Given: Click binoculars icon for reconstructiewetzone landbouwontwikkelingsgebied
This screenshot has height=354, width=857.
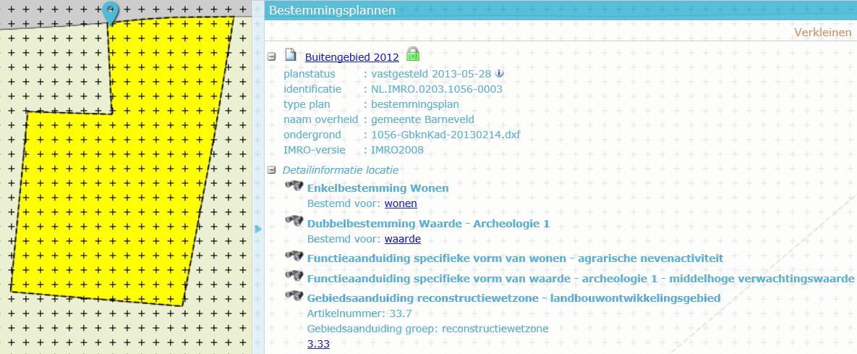Looking at the screenshot, I should (x=294, y=296).
